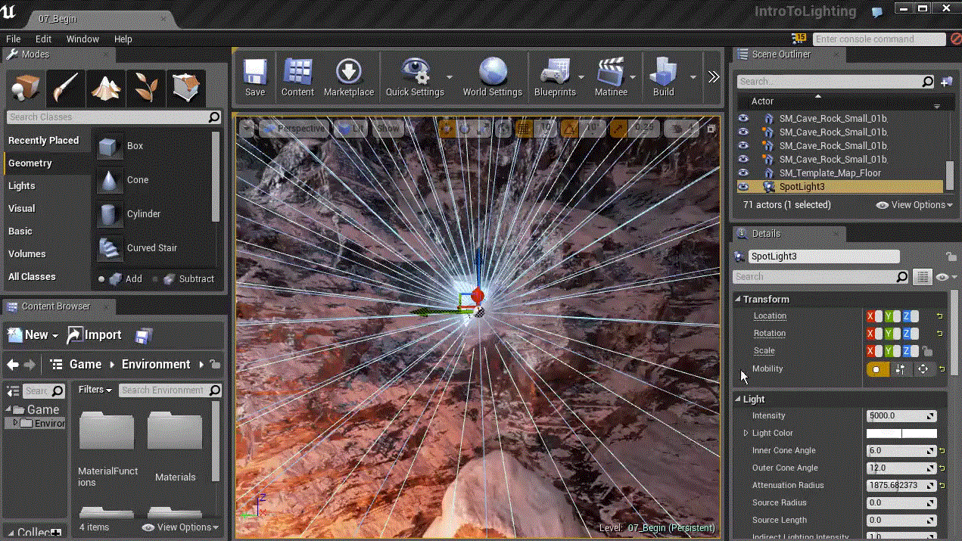The height and width of the screenshot is (541, 962).
Task: Open the Marketplace toolbar icon
Action: coord(349,78)
